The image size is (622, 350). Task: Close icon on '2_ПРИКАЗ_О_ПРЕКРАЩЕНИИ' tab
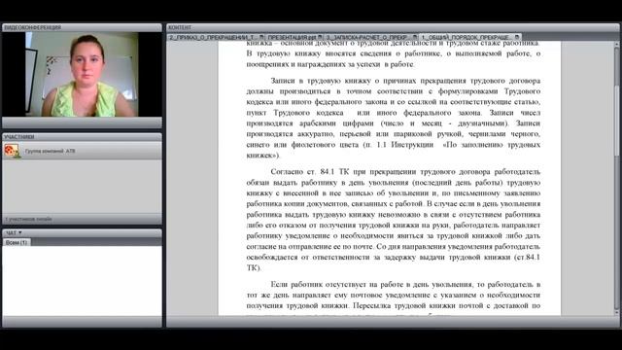261,37
